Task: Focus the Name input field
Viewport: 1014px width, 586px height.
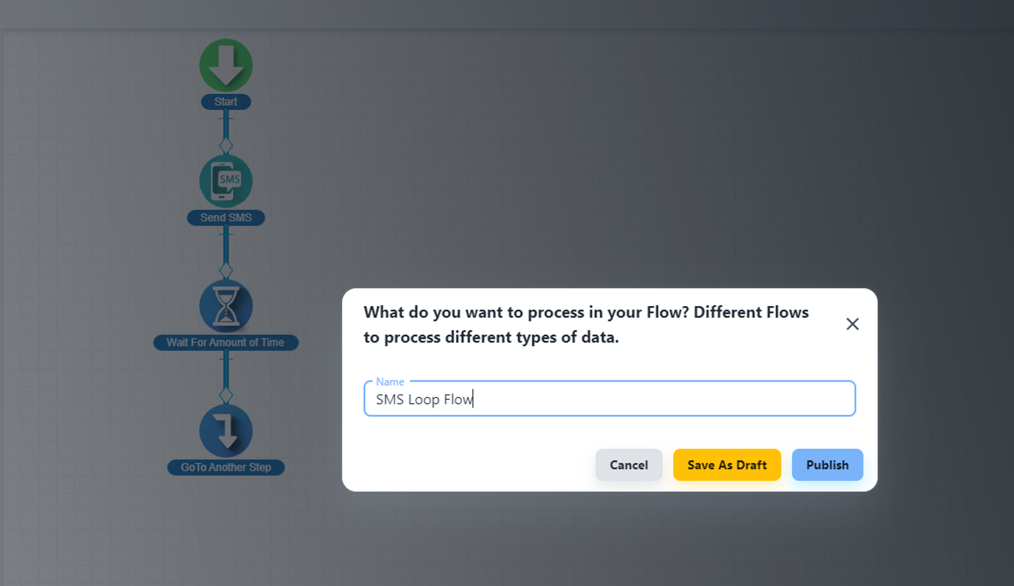Action: 608,399
